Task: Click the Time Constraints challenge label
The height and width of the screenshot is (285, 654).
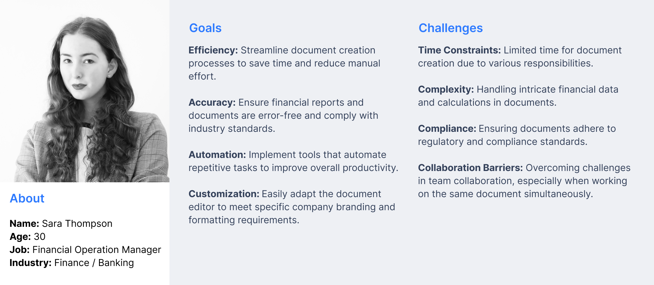Action: 460,50
